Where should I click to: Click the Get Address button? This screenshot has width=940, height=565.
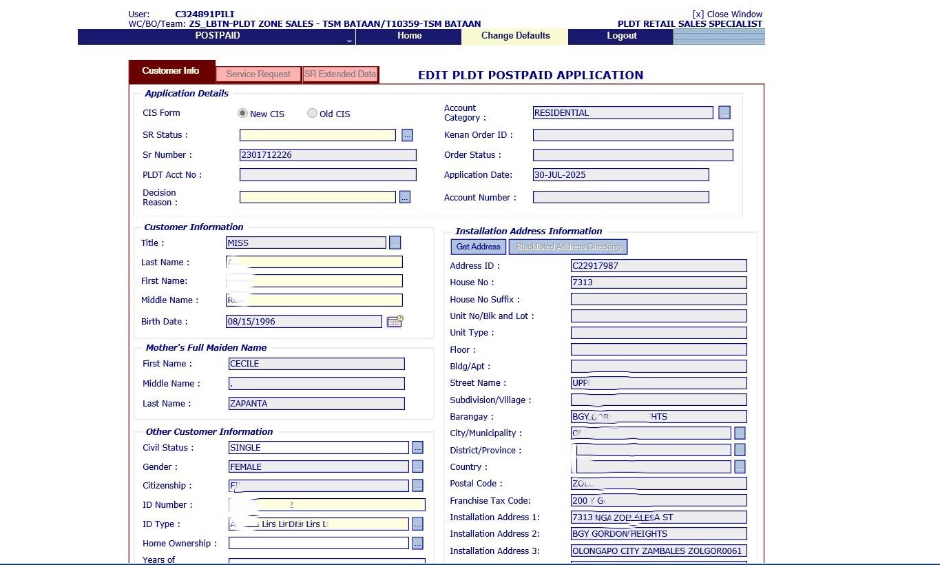point(479,247)
